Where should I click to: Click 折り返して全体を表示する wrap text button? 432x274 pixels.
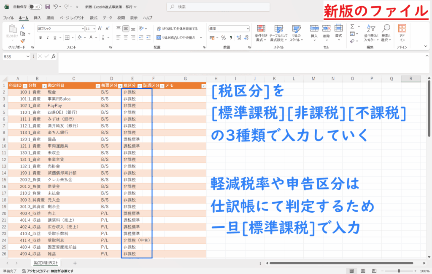pos(176,29)
